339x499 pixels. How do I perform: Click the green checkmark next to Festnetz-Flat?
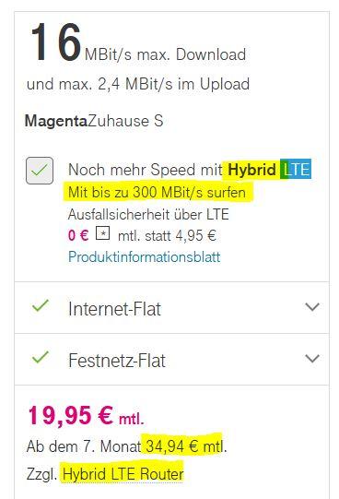[x=41, y=357]
